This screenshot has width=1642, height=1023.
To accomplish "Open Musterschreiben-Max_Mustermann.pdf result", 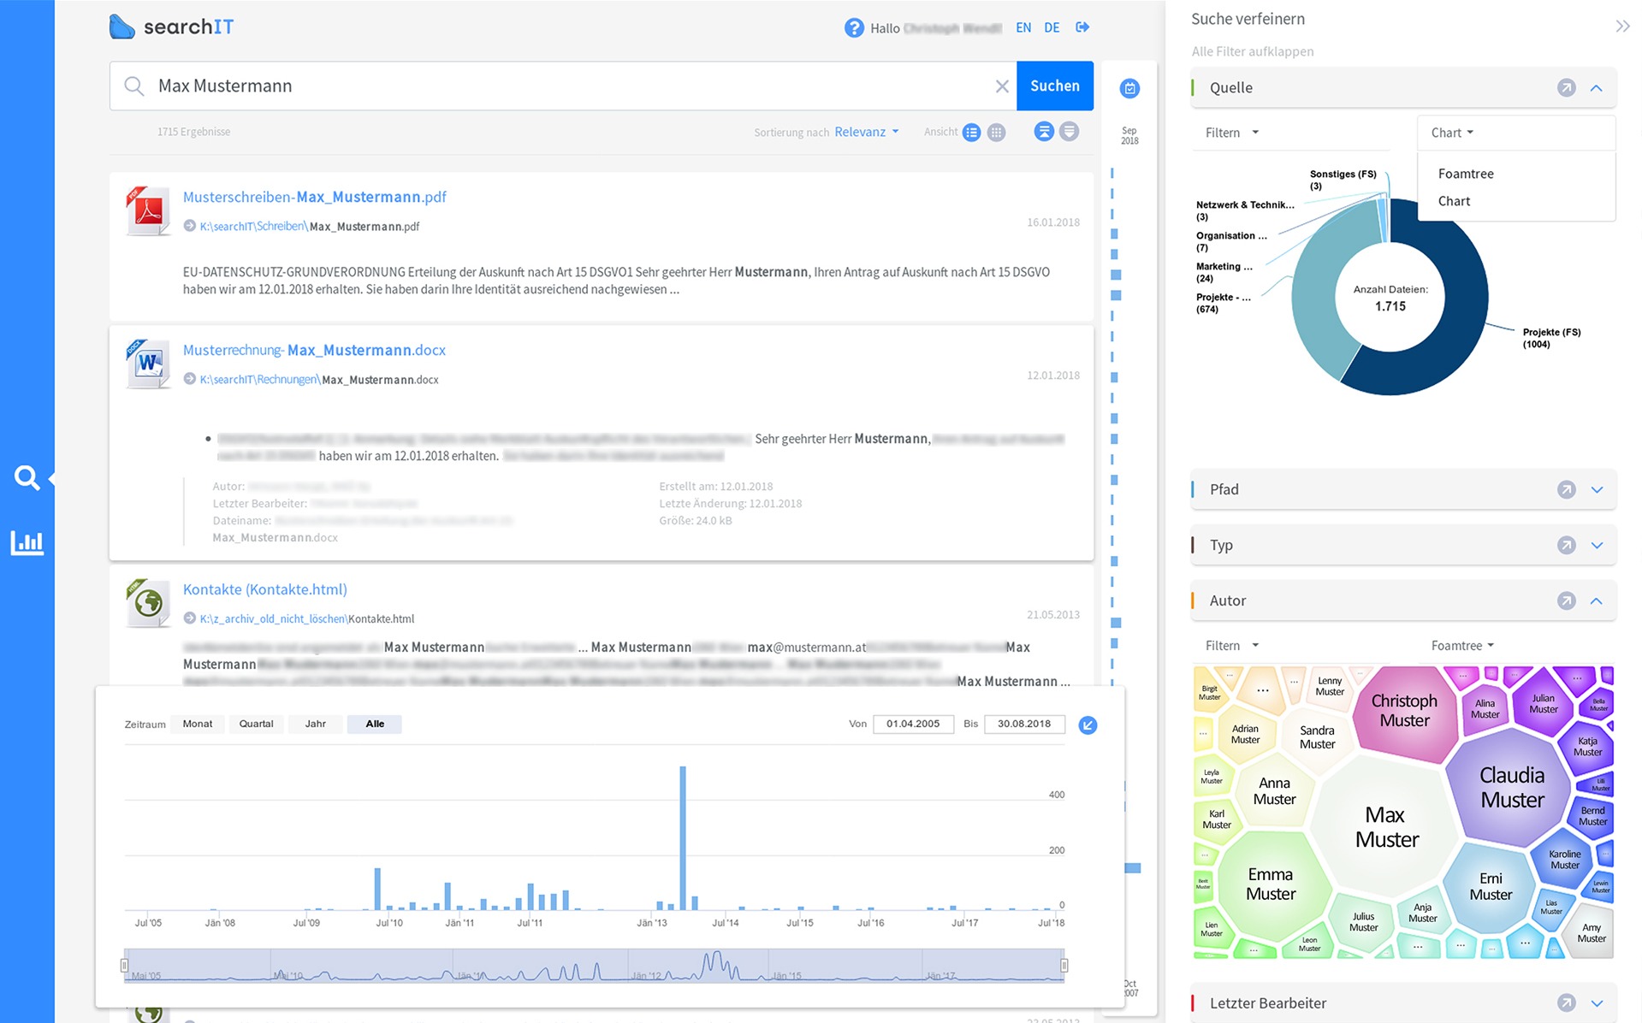I will (x=314, y=197).
